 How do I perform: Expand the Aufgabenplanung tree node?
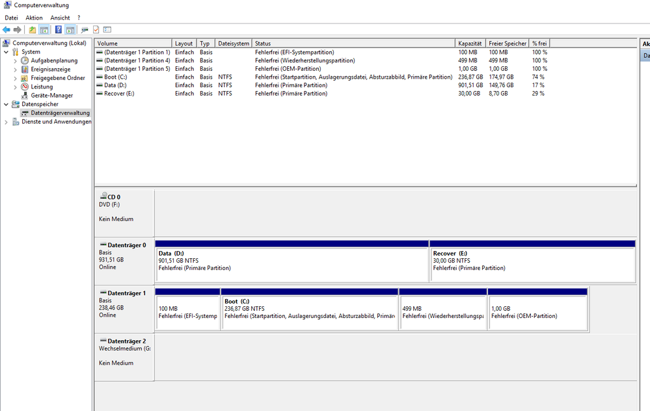16,60
